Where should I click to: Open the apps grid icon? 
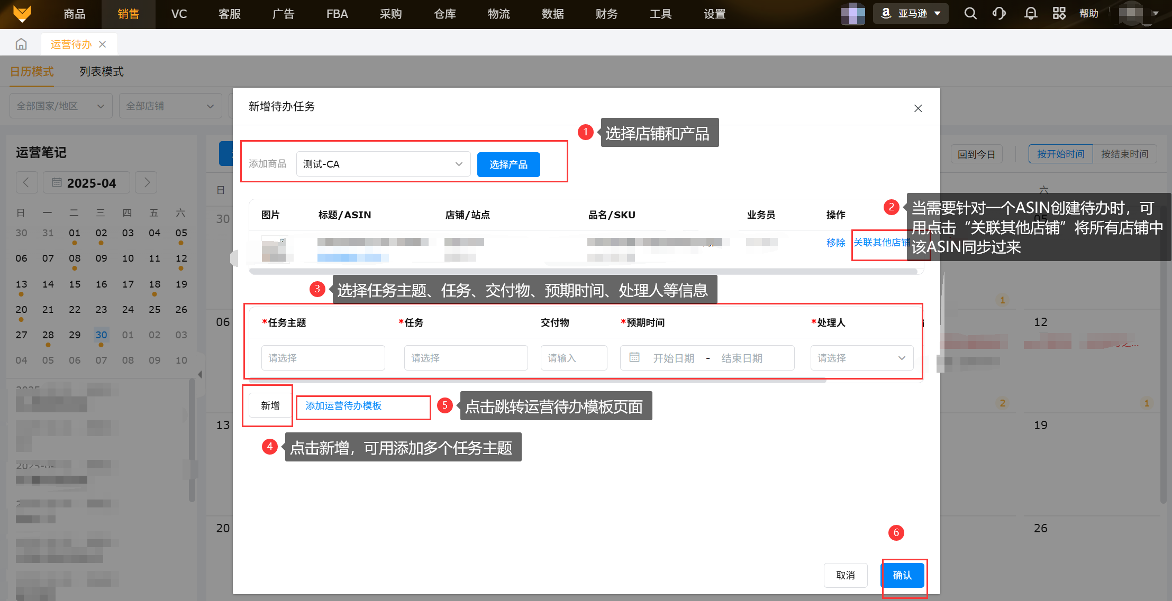tap(1059, 14)
